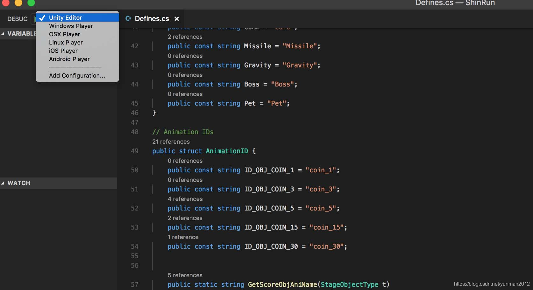This screenshot has width=533, height=290.
Task: Click line number 42 in the gutter
Action: click(135, 46)
